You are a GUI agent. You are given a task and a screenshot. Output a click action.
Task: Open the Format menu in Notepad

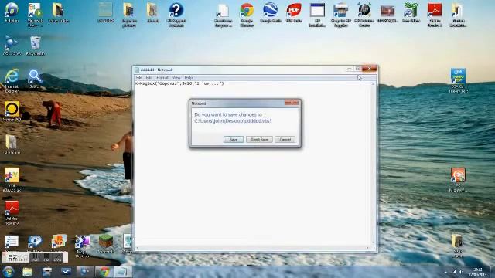click(162, 77)
